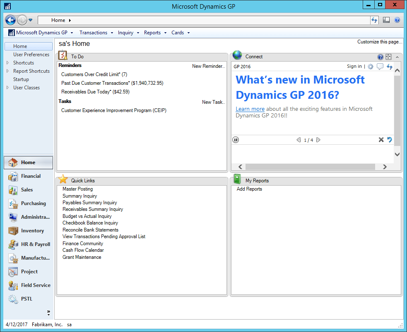The height and width of the screenshot is (332, 407).
Task: Click the configure buttons chevron below PSTL
Action: click(x=48, y=313)
